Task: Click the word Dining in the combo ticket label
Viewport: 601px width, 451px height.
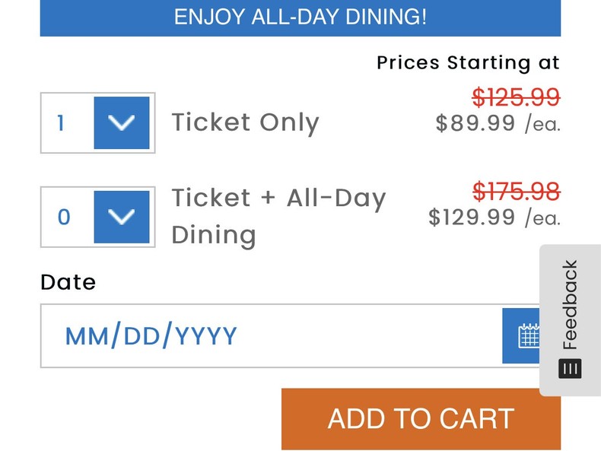Action: pos(214,235)
